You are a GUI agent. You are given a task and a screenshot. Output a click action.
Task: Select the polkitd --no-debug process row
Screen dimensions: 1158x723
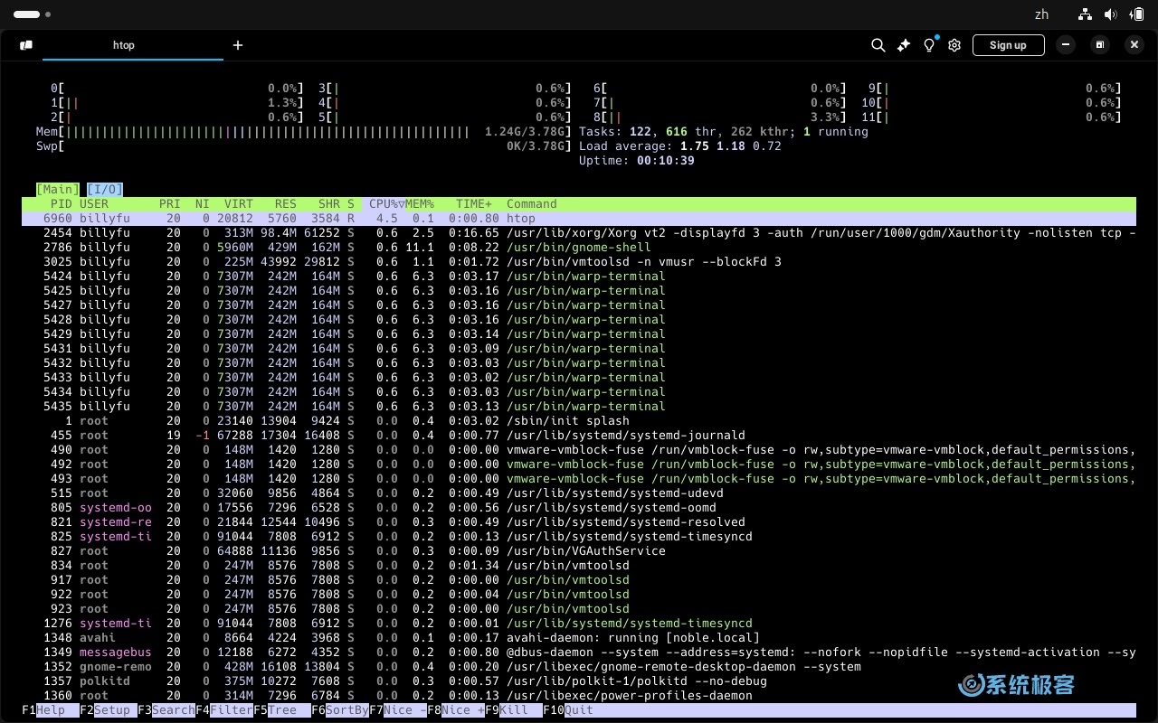click(x=579, y=681)
